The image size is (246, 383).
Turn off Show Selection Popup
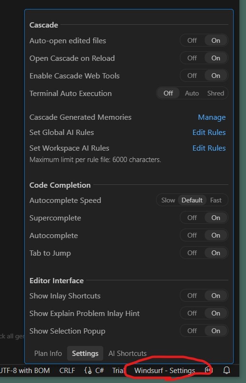192,331
